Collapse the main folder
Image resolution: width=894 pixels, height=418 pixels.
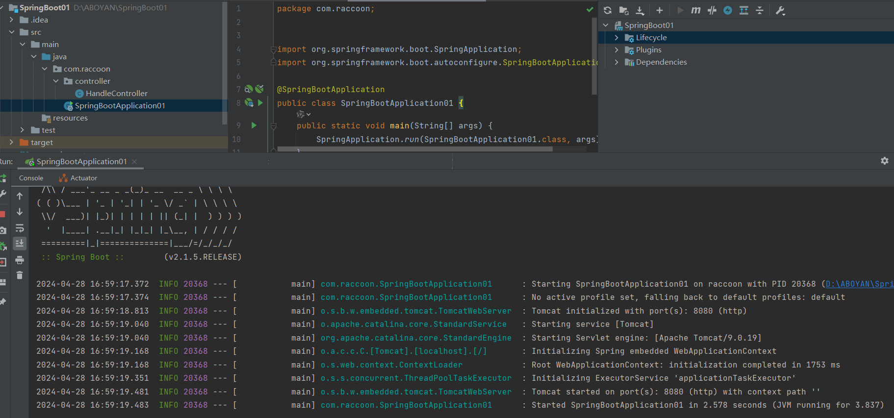(23, 45)
